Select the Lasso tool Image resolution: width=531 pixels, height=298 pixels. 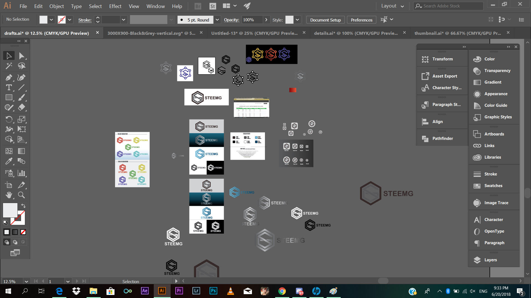pos(22,66)
